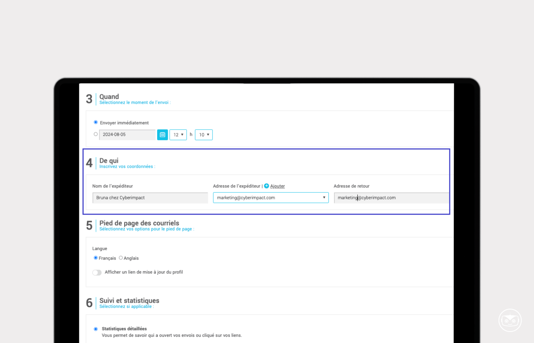The width and height of the screenshot is (534, 343).
Task: Click the Adresse de retour field
Action: tap(391, 198)
